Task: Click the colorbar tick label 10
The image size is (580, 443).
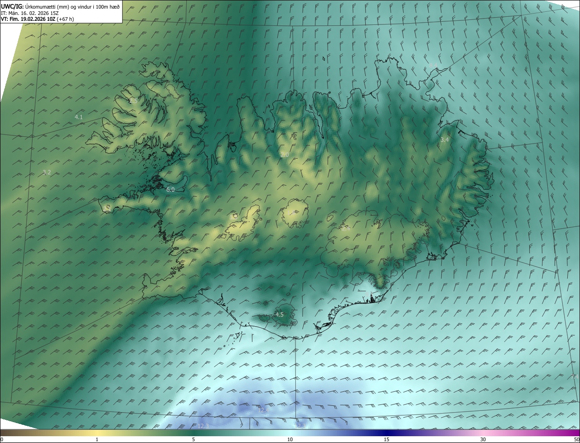Action: pos(290,439)
